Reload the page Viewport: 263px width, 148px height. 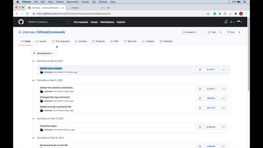click(x=27, y=14)
